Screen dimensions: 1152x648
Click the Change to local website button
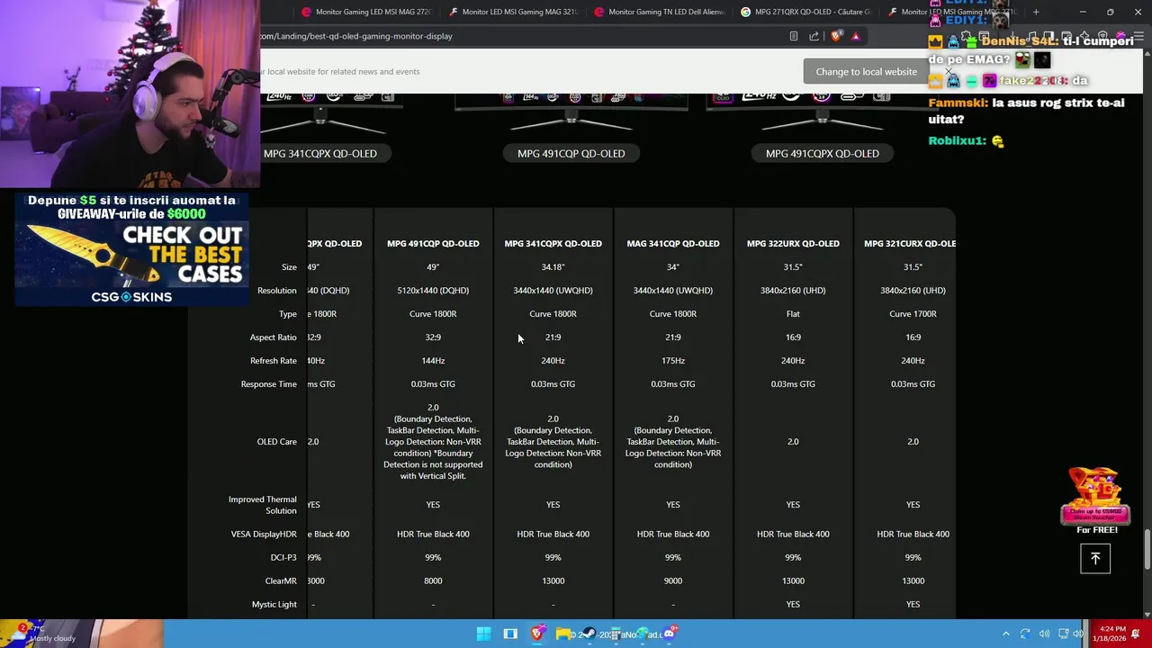tap(866, 72)
